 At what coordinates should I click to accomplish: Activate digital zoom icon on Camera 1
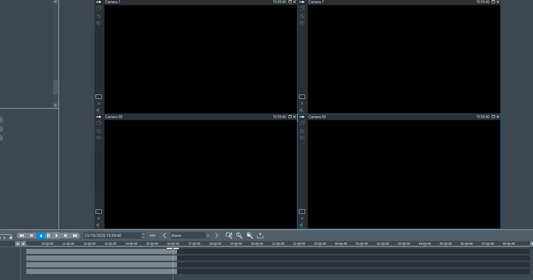pos(99,16)
